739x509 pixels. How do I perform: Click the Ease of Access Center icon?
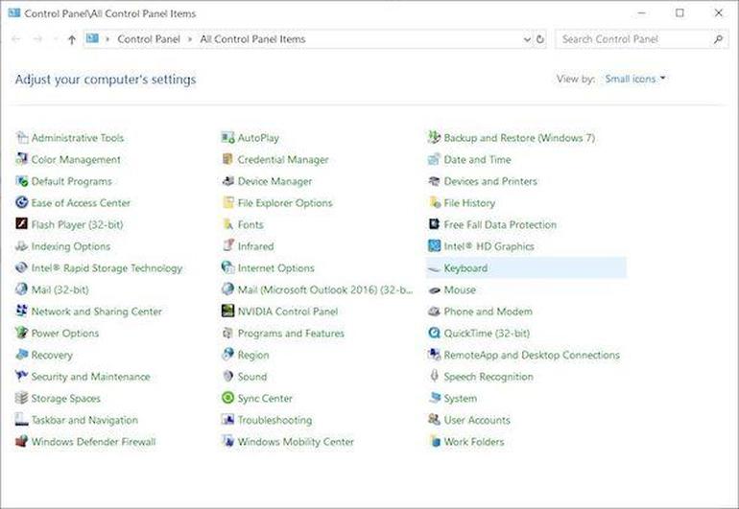tap(22, 202)
